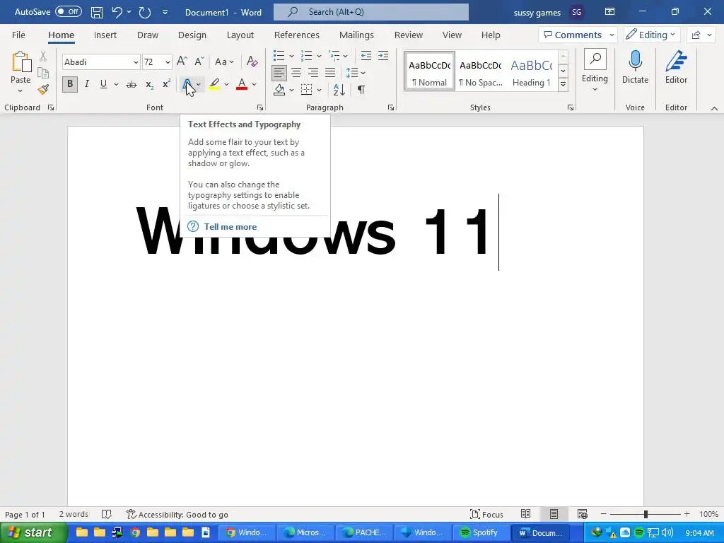Clear all formatting icon

(252, 62)
